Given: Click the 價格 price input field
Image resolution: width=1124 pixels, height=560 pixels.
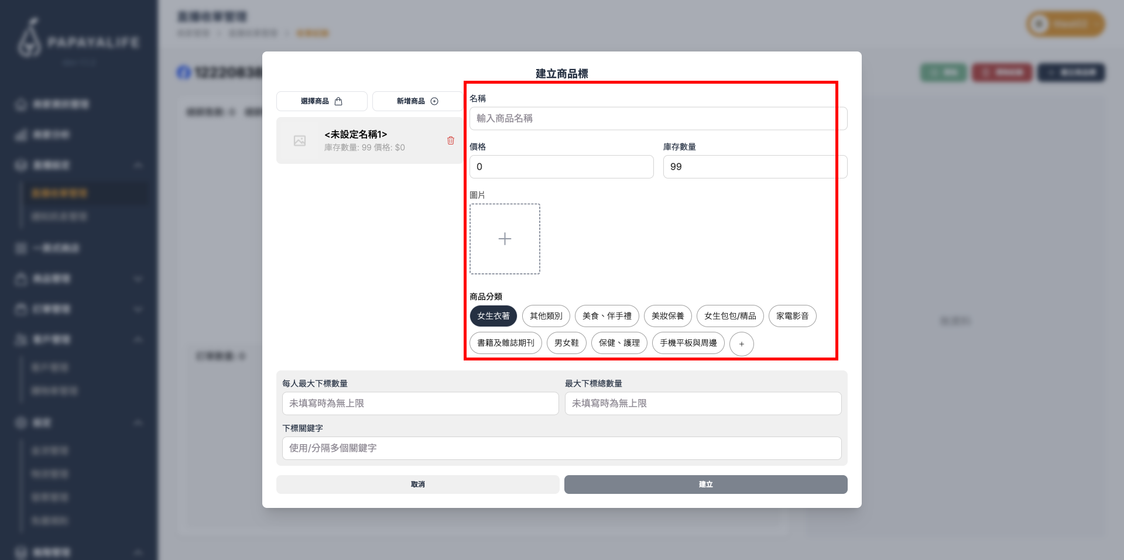Looking at the screenshot, I should (x=561, y=167).
